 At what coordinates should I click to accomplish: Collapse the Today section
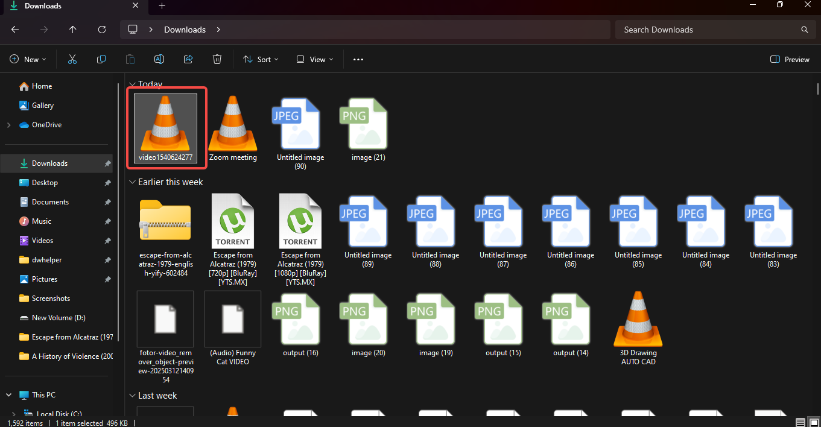point(132,84)
